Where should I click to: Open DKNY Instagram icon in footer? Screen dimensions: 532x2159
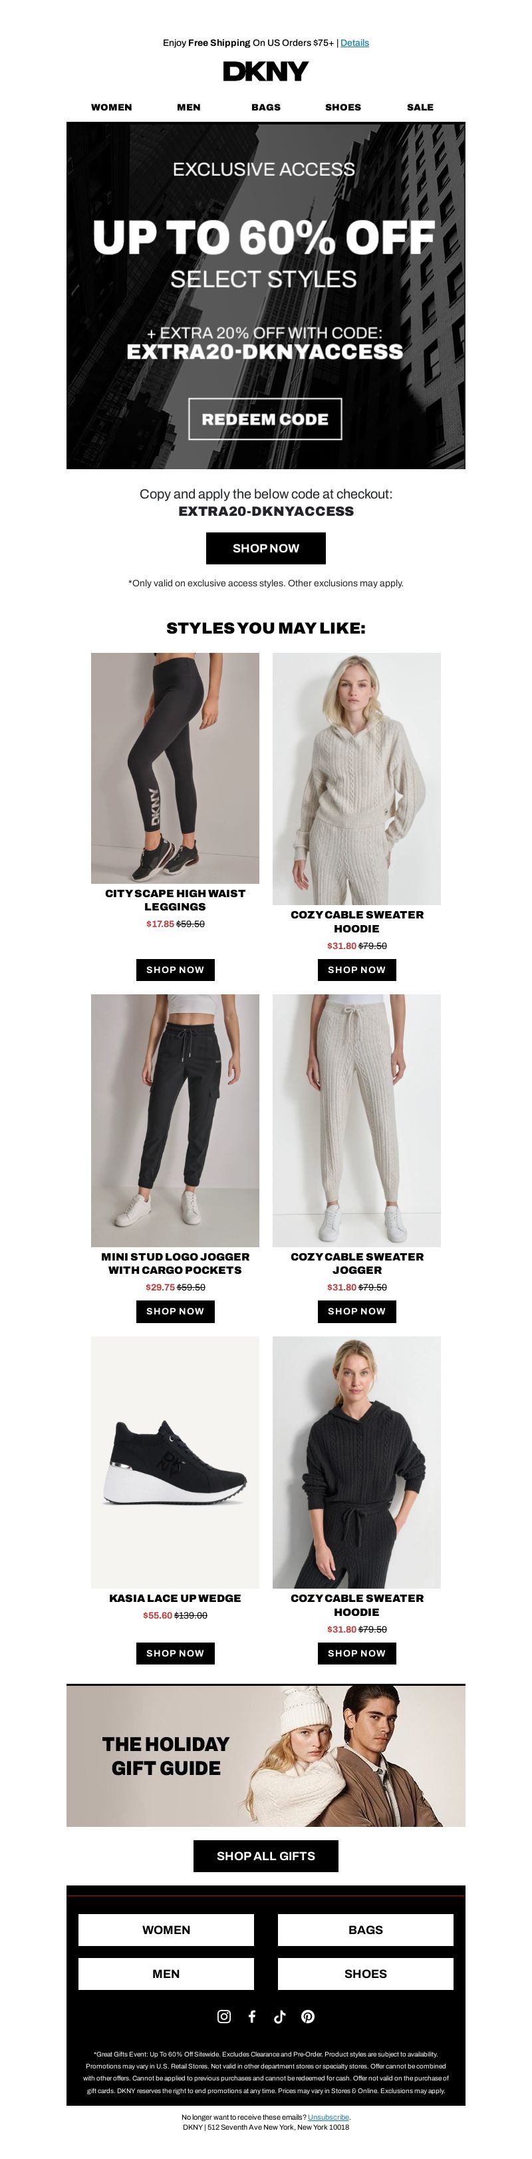pos(223,2016)
